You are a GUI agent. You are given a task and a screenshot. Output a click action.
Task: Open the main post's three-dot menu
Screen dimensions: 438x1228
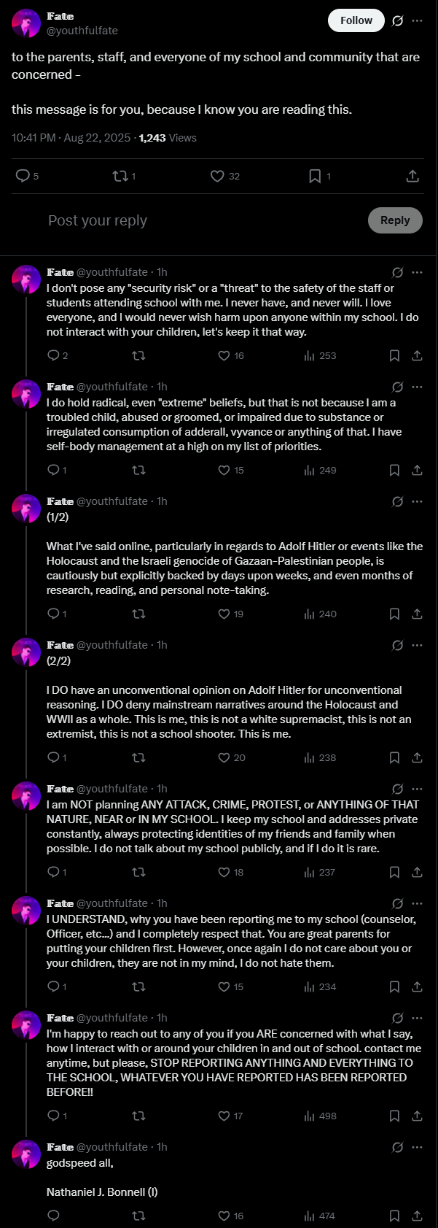click(417, 20)
